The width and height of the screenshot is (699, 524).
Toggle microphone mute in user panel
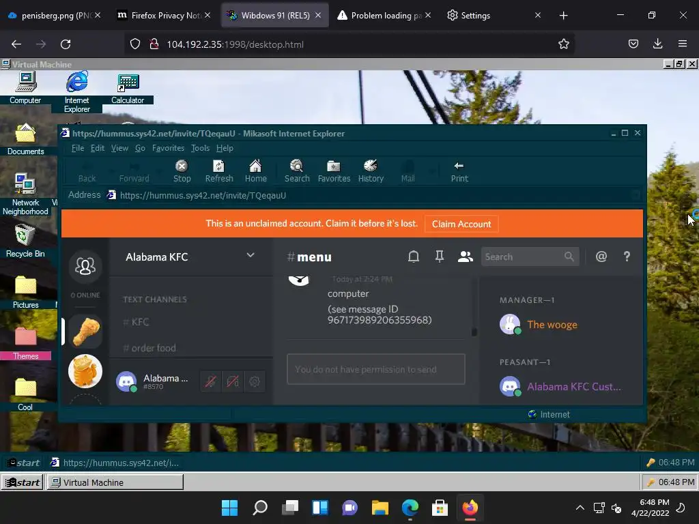pos(210,381)
